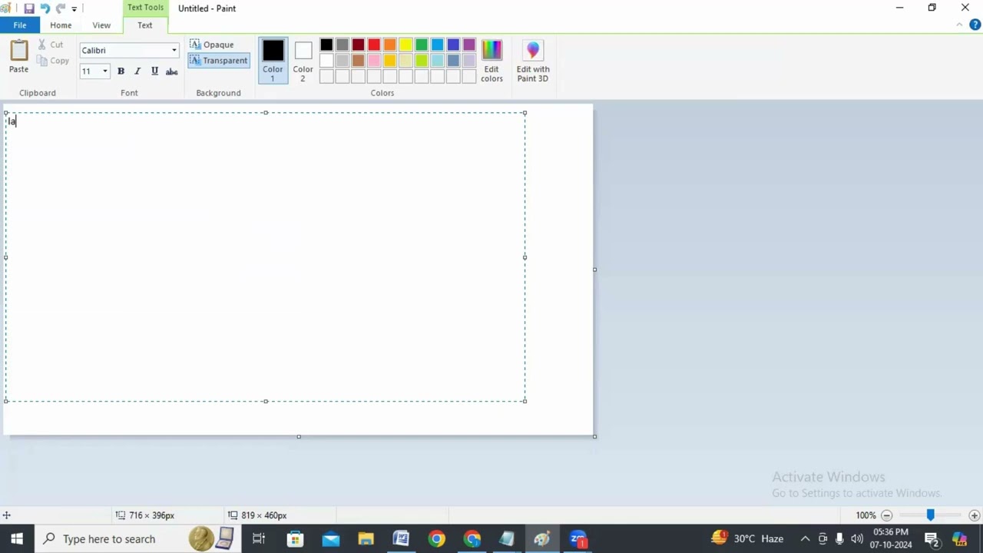Pick the yellow color swatch
Screen dimensions: 983x553
tap(405, 45)
